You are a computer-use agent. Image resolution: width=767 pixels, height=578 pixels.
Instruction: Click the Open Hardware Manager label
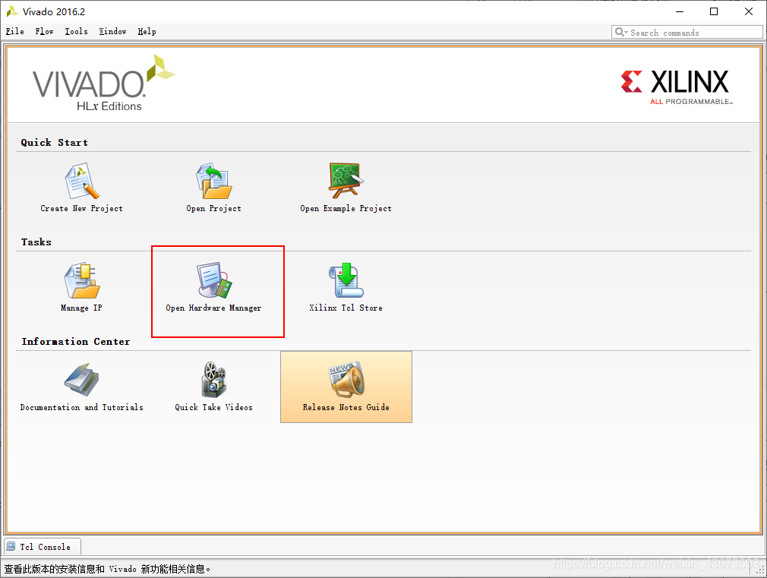213,308
